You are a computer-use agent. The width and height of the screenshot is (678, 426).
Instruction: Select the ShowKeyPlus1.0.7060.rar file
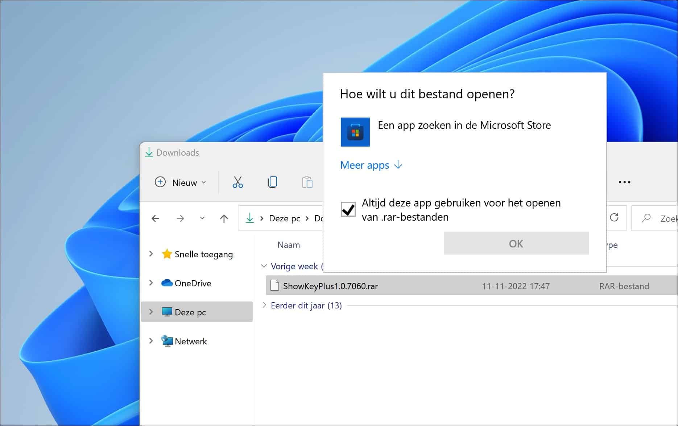[330, 286]
